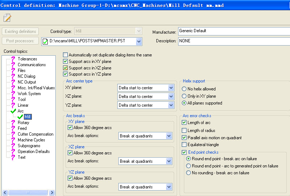The height and width of the screenshot is (196, 290).
Task: Select Cutter Compensation in control topics
Action: [35, 134]
